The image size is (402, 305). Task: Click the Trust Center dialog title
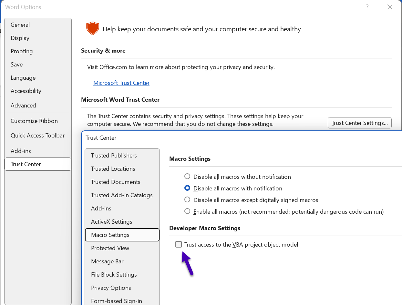101,138
